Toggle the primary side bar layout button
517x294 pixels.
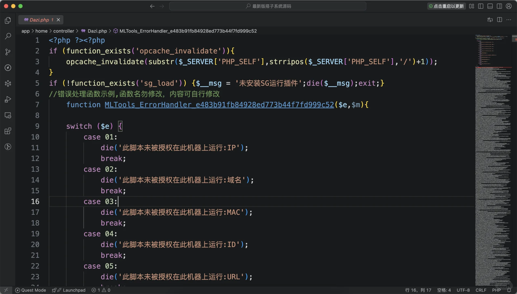click(x=481, y=6)
